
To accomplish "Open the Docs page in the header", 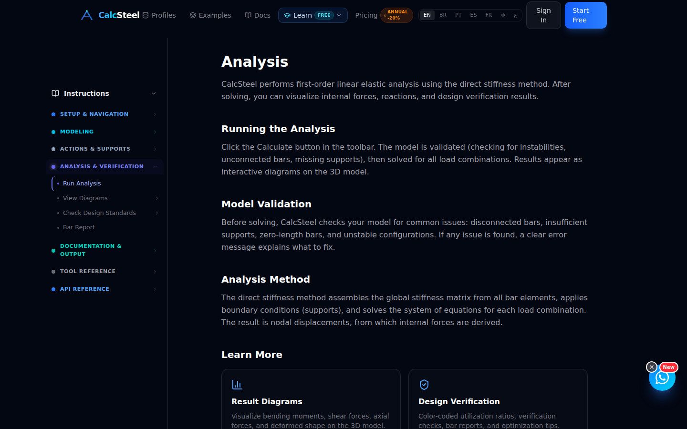I will pos(258,15).
